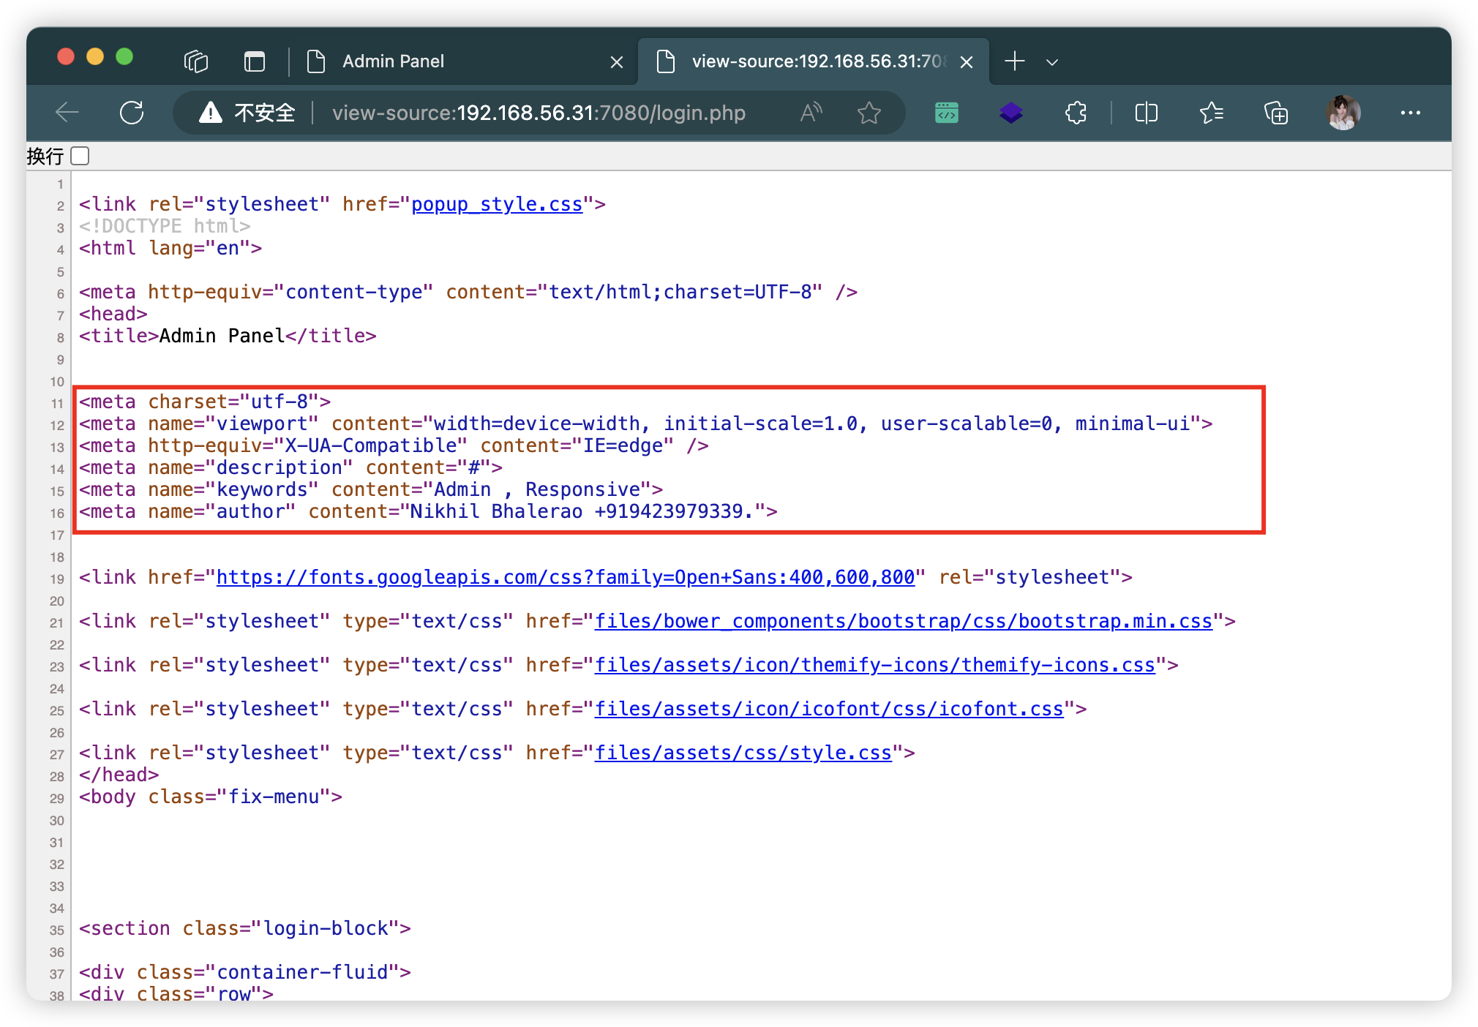Open the bootstrap.min.css link
Image resolution: width=1478 pixels, height=1027 pixels.
904,621
